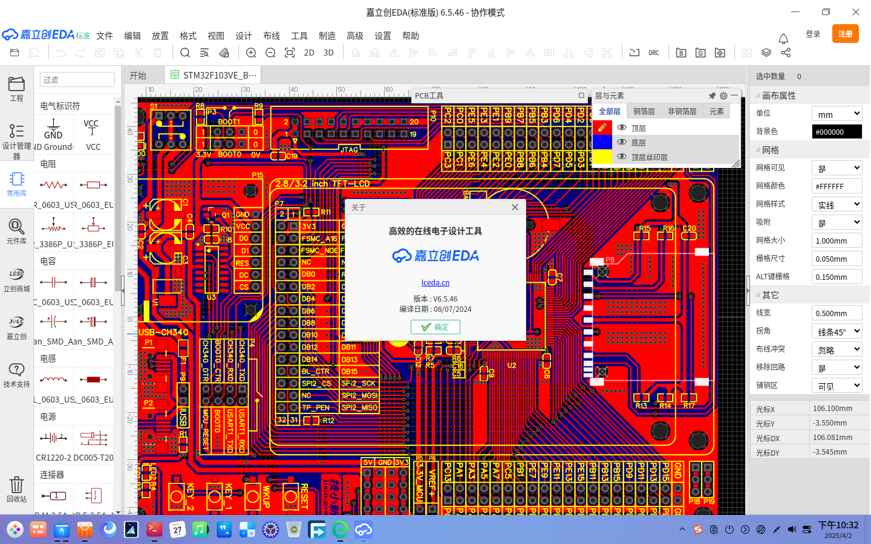Open the 布线冲突 routing conflict dropdown
Viewport: 871px width, 544px height.
pos(837,349)
